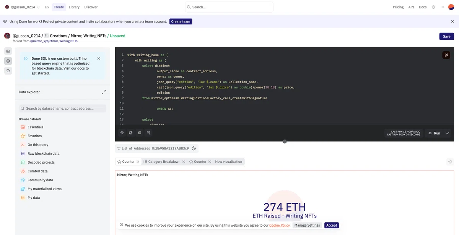Image resolution: width=459 pixels, height=235 pixels.
Task: Open List_of_Addresses parameter gear settings
Action: [194, 148]
